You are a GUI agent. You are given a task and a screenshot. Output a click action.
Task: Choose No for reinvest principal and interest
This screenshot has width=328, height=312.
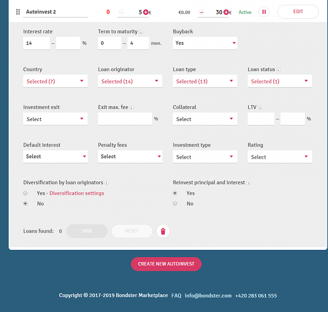point(175,204)
